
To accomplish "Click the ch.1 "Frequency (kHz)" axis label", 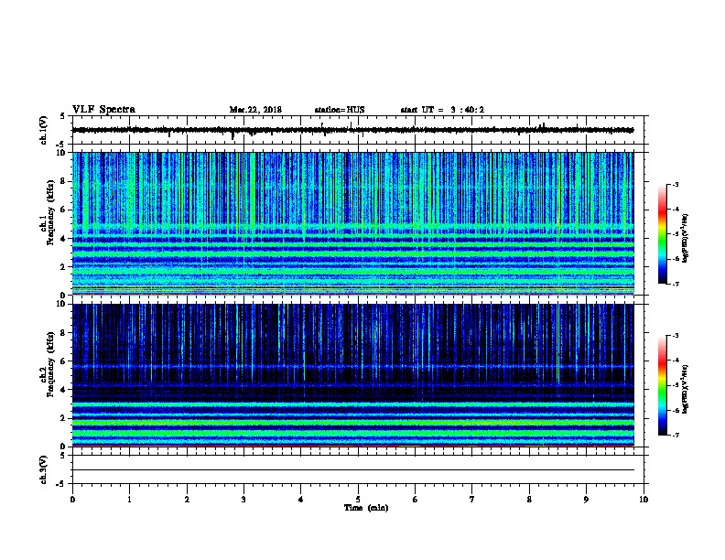I will tap(50, 212).
